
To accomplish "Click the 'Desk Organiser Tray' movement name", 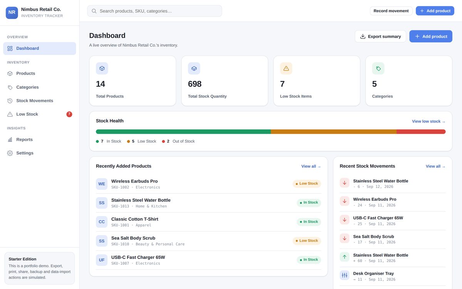I will point(373,274).
